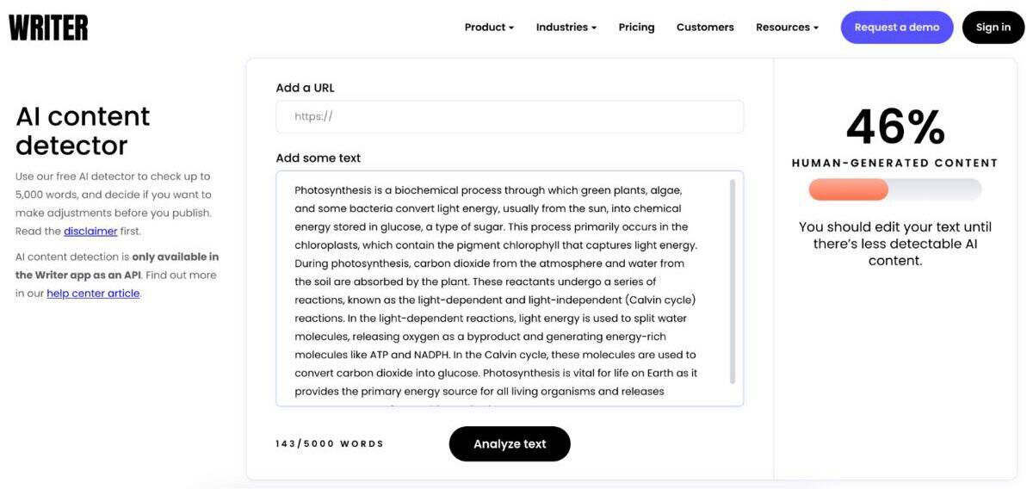Open the Customers menu item
Viewport: 1033px width, 489px height.
705,28
